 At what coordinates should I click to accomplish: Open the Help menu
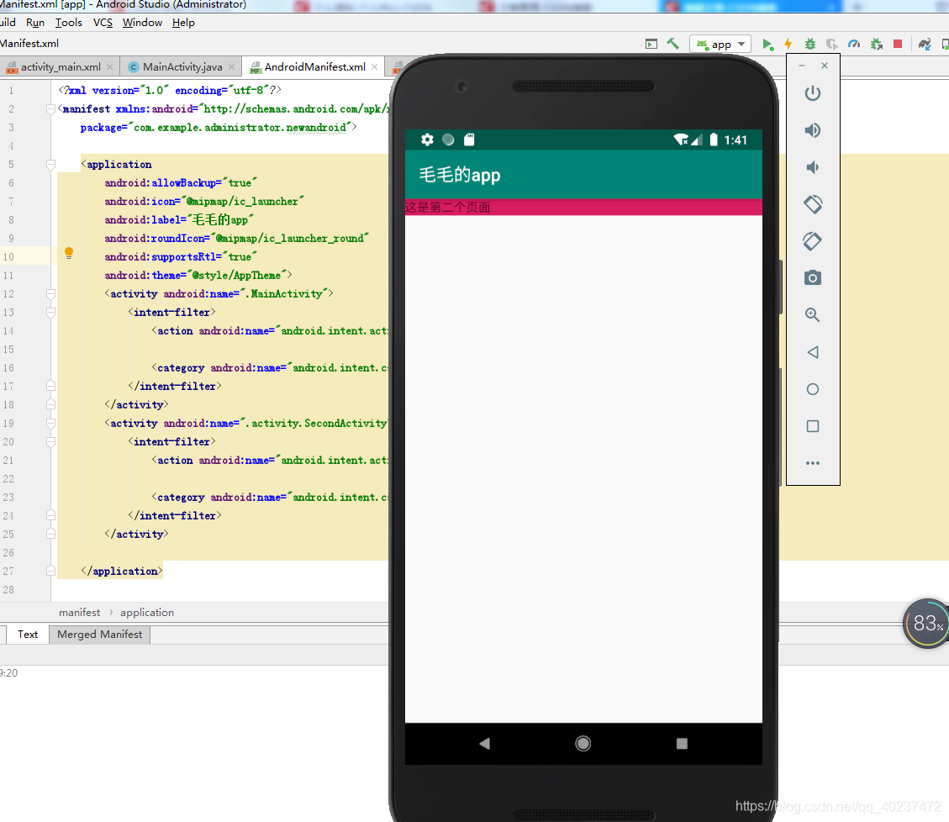(x=183, y=23)
